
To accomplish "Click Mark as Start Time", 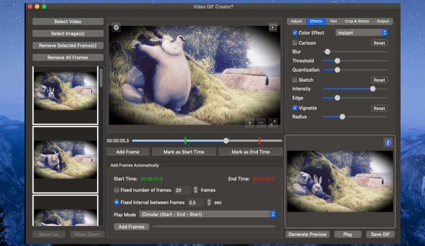I will (184, 152).
